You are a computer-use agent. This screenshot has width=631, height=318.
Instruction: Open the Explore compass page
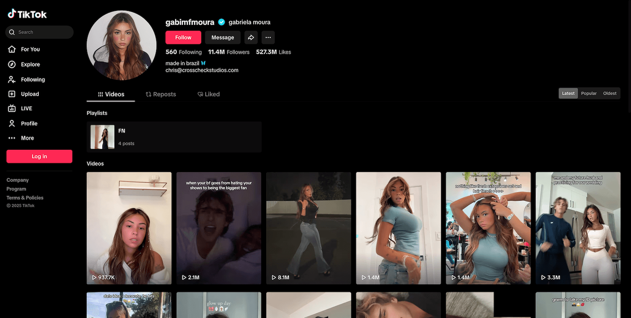click(x=30, y=64)
